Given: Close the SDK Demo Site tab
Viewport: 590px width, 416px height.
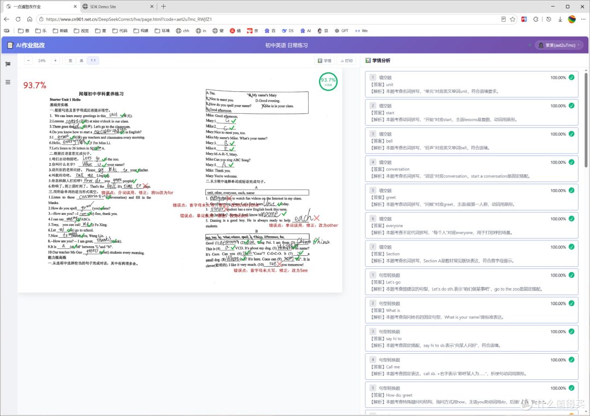Looking at the screenshot, I should coord(152,7).
